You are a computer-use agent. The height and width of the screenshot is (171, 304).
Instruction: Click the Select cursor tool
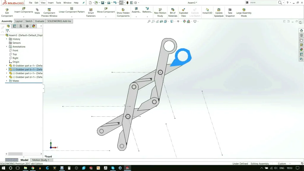[121, 3]
